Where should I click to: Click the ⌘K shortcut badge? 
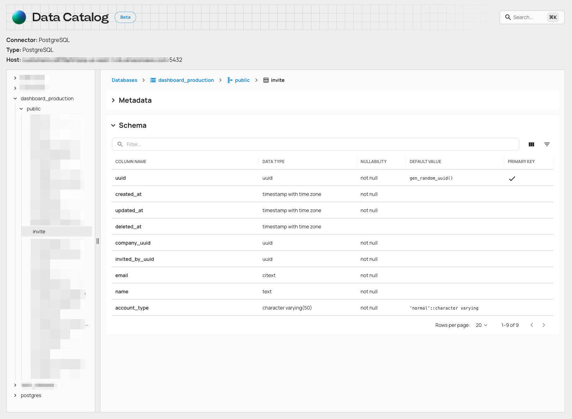[x=553, y=17]
